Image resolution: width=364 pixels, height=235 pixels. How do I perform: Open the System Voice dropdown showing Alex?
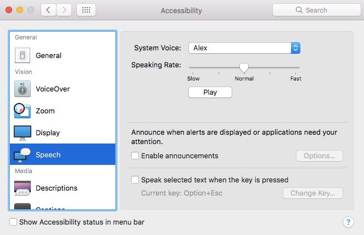[244, 48]
